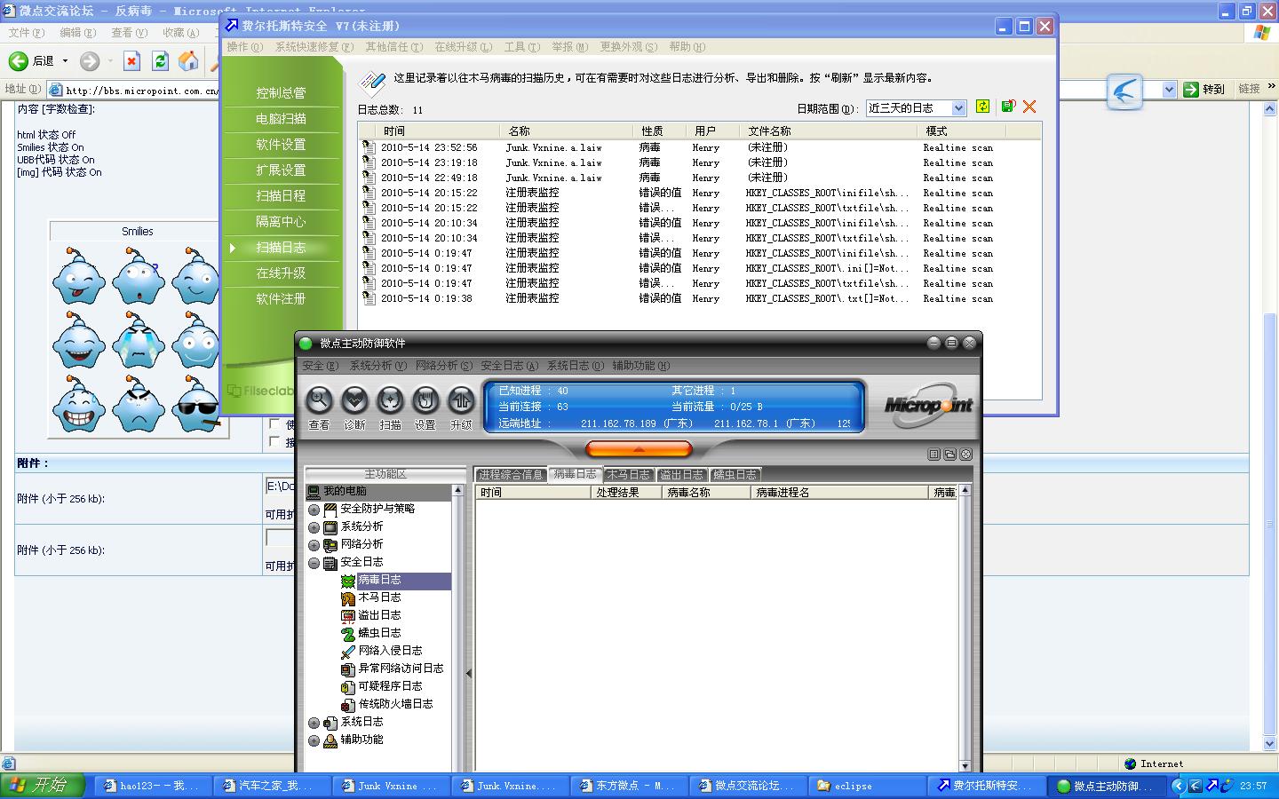Click the red X delete log icon

[x=1029, y=107]
